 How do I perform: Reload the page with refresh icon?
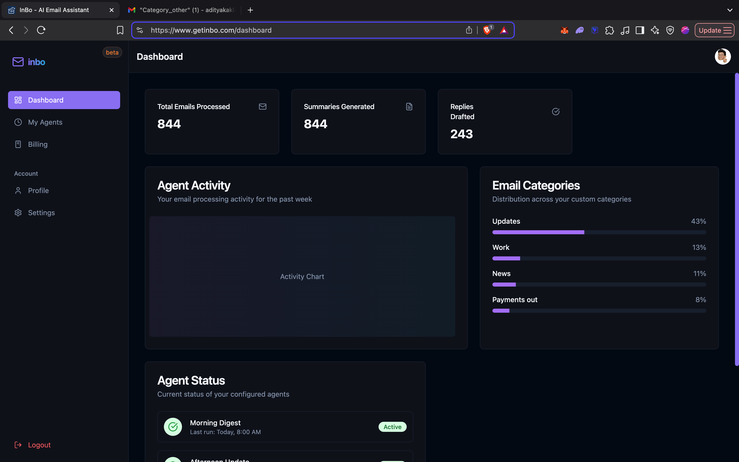41,30
